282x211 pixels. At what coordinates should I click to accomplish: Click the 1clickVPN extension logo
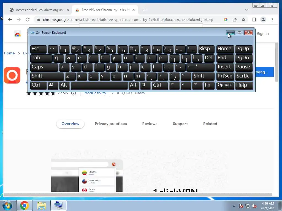tap(12, 75)
